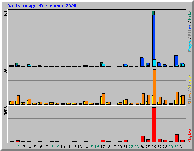The image size is (194, 151).
Task: Click the 401 maximum value axis label
Action: click(x=6, y=14)
